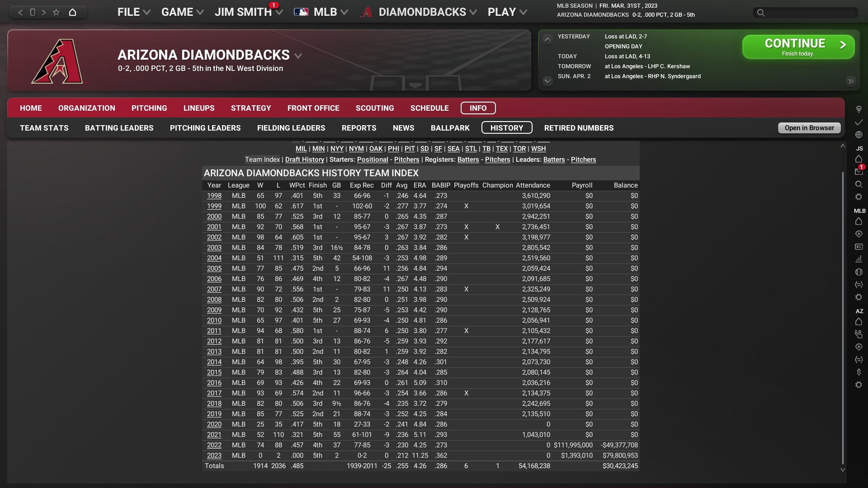The height and width of the screenshot is (488, 868).
Task: Click the forward navigation arrow
Action: tap(44, 12)
